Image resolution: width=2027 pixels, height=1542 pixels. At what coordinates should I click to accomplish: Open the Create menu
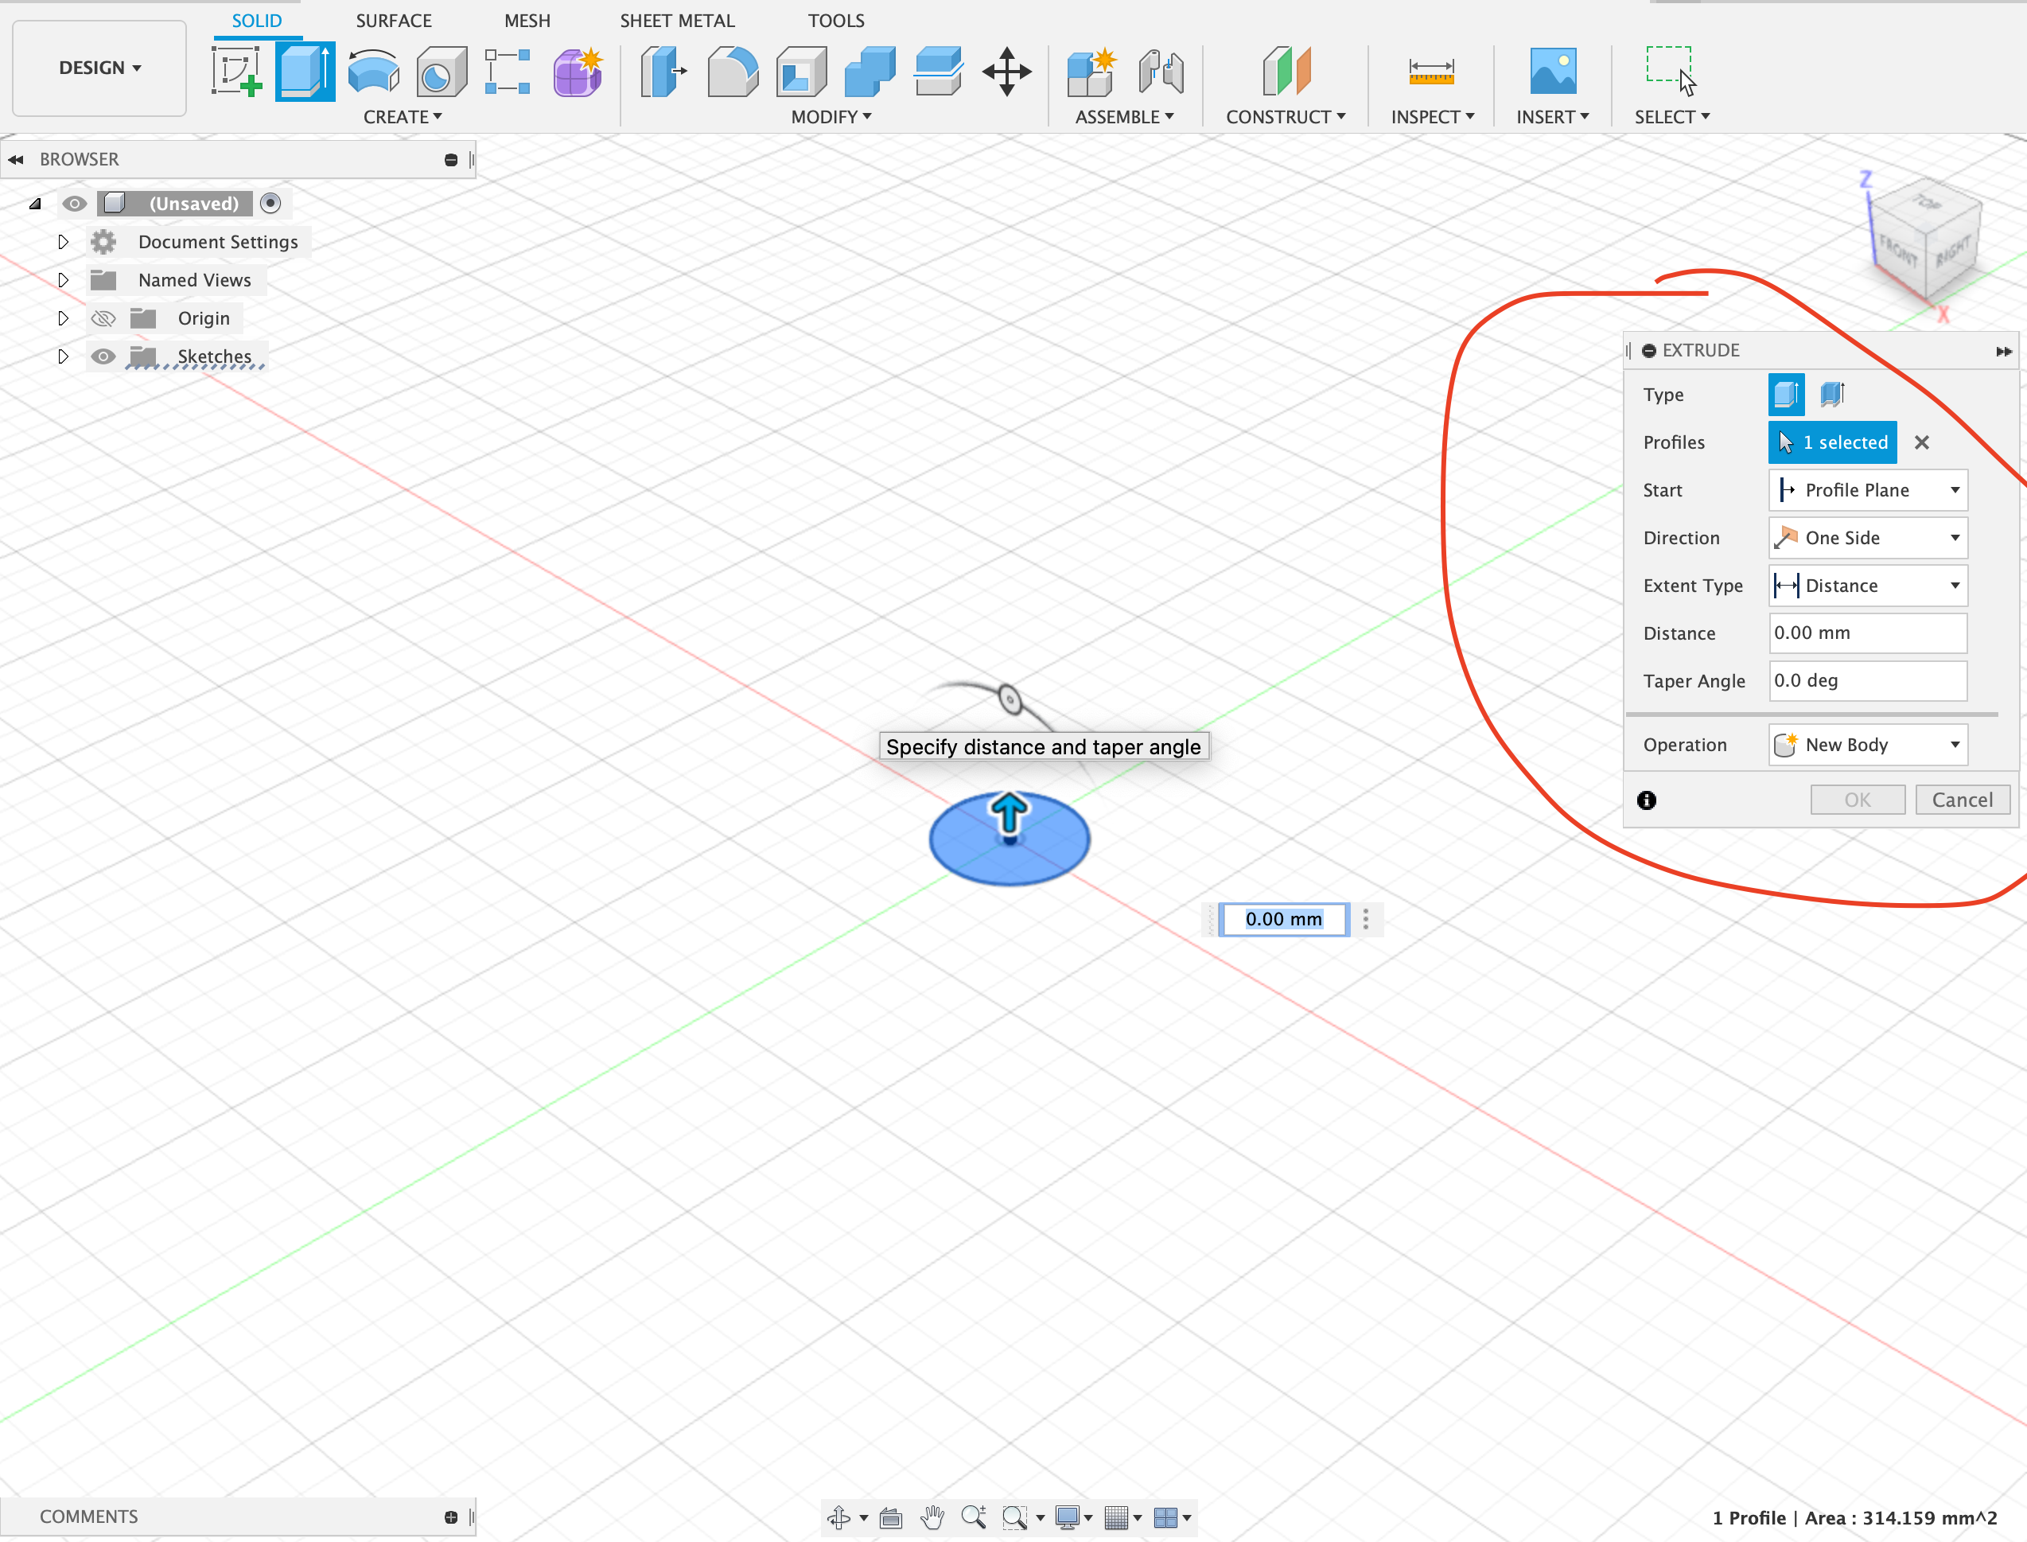pos(403,118)
